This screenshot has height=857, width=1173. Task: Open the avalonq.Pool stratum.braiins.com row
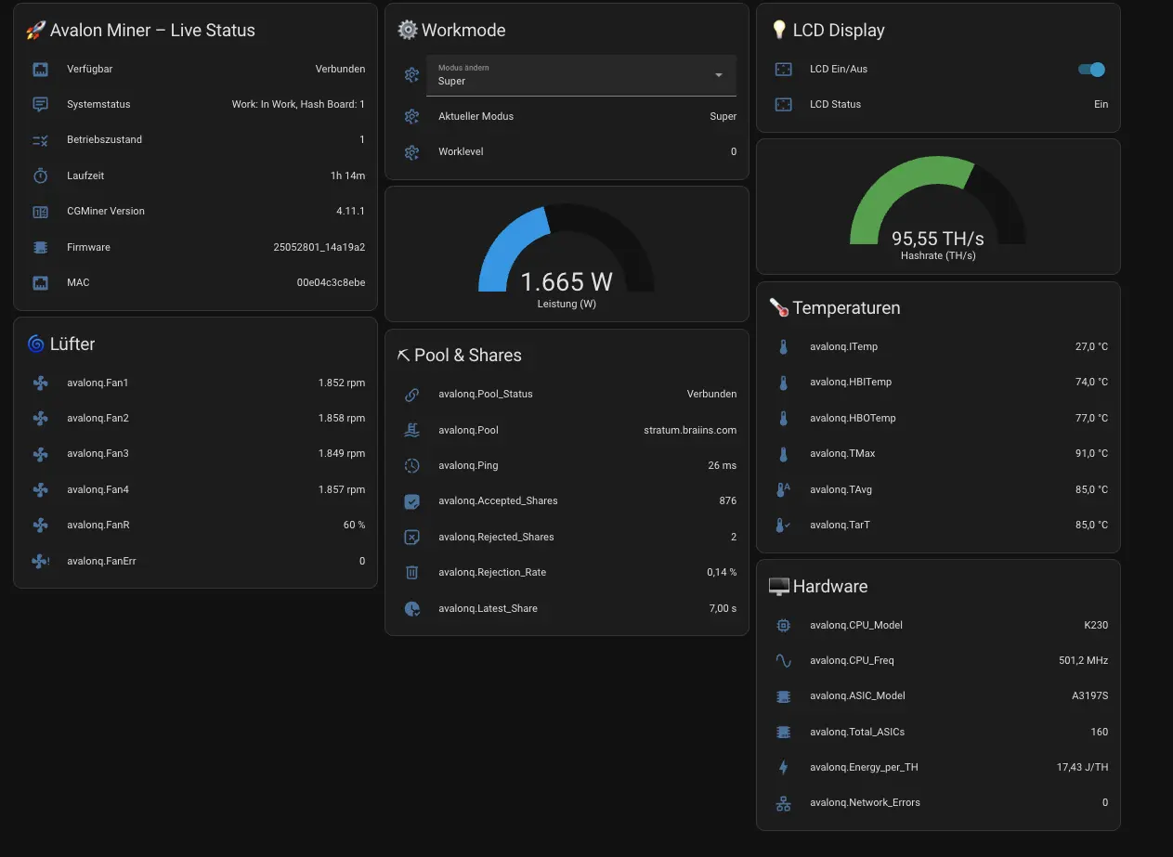click(567, 431)
